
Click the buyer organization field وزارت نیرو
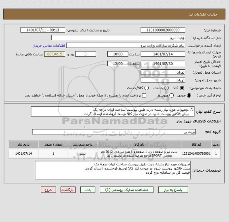click(x=118, y=38)
